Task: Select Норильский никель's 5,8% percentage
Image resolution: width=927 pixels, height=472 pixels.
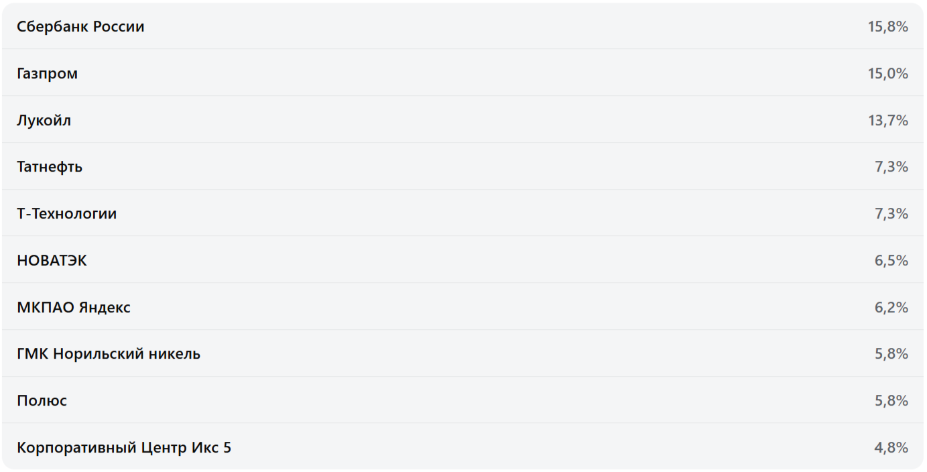Action: click(891, 354)
